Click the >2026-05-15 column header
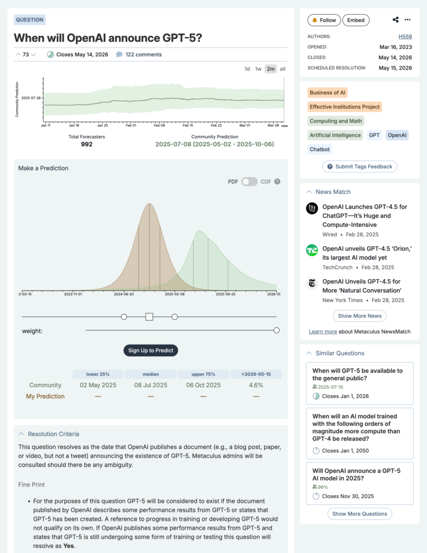427x553 pixels. [256, 374]
